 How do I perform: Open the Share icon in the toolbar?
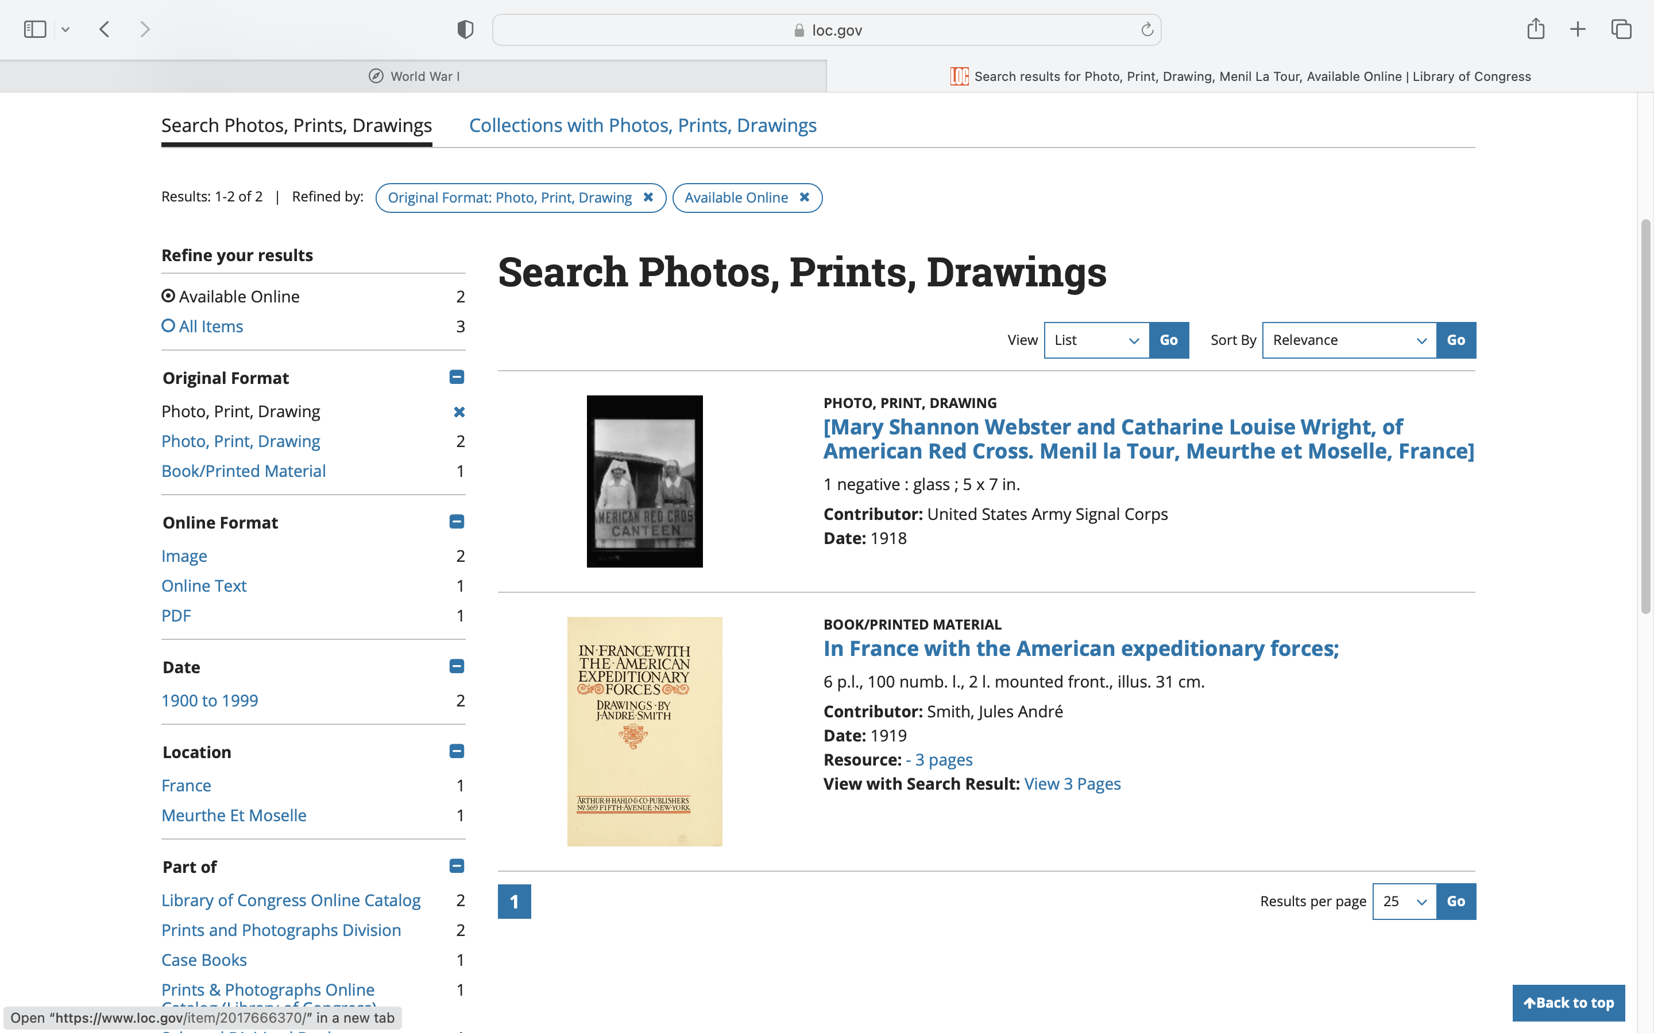(x=1535, y=29)
